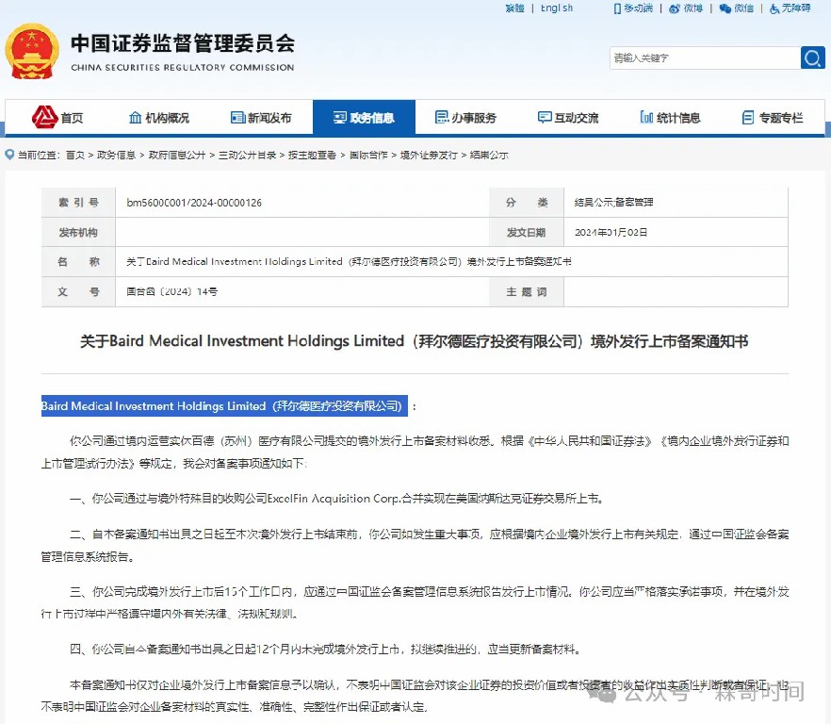Go to 政务信息 in the breadcrumb
Image resolution: width=831 pixels, height=724 pixels.
(x=116, y=155)
